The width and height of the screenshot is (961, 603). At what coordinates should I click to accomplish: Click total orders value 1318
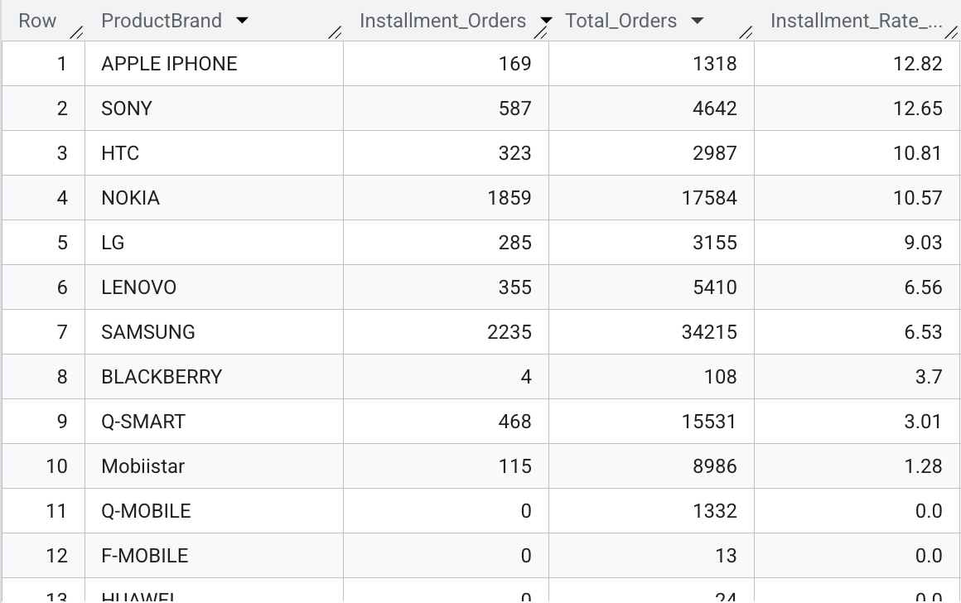(x=715, y=64)
